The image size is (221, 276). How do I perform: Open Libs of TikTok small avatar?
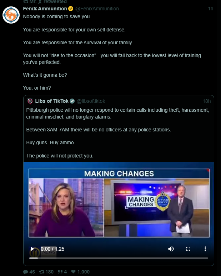click(30, 101)
